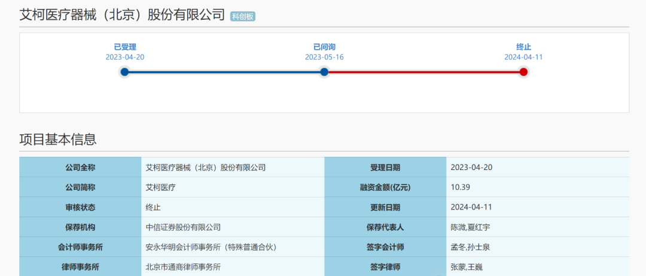Click the 项目基本信息 section heading

coord(58,139)
